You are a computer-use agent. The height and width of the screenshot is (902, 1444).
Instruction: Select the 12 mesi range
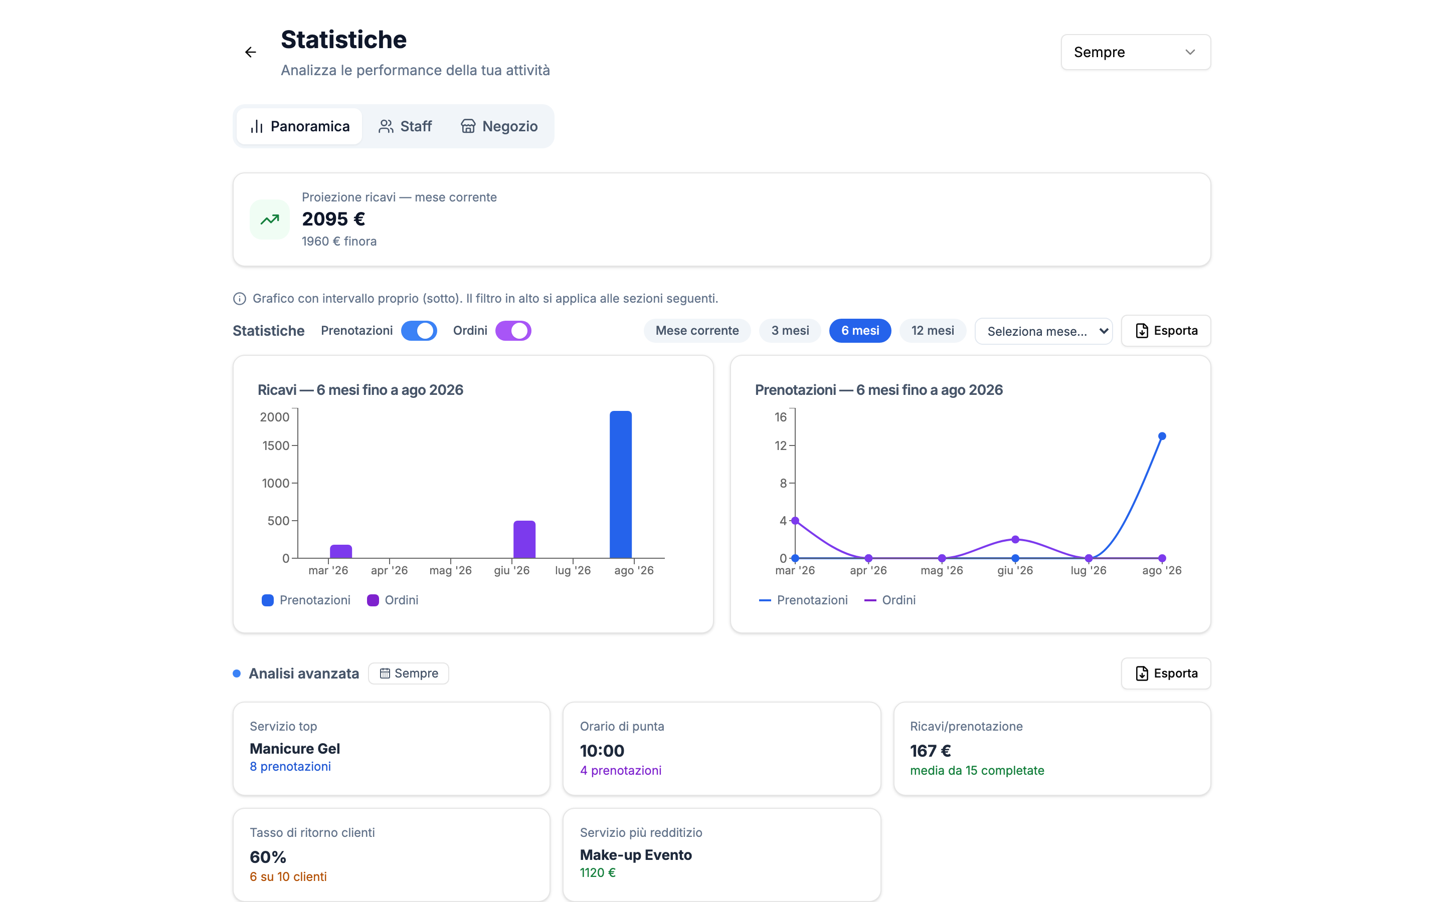coord(933,331)
